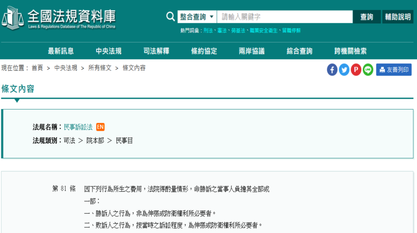Viewport: 417px width, 233px height.
Task: Click the 友善列印 print button
Action: (x=394, y=69)
